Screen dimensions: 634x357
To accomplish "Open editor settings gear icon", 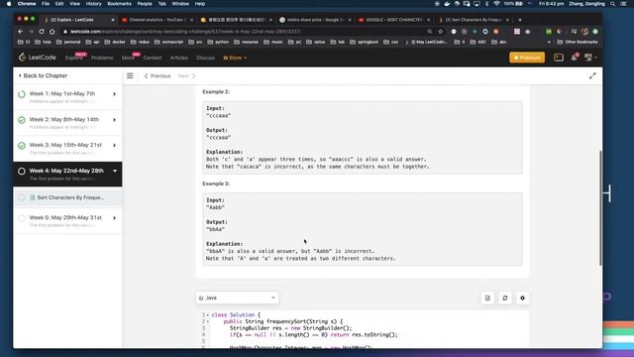I will (522, 297).
